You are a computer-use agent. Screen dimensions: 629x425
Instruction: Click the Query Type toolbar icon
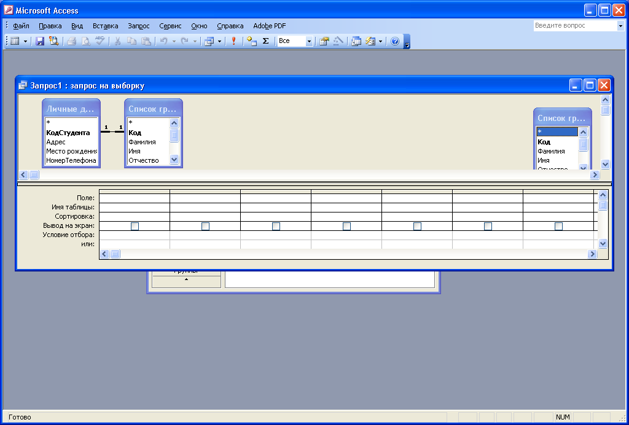click(x=209, y=41)
